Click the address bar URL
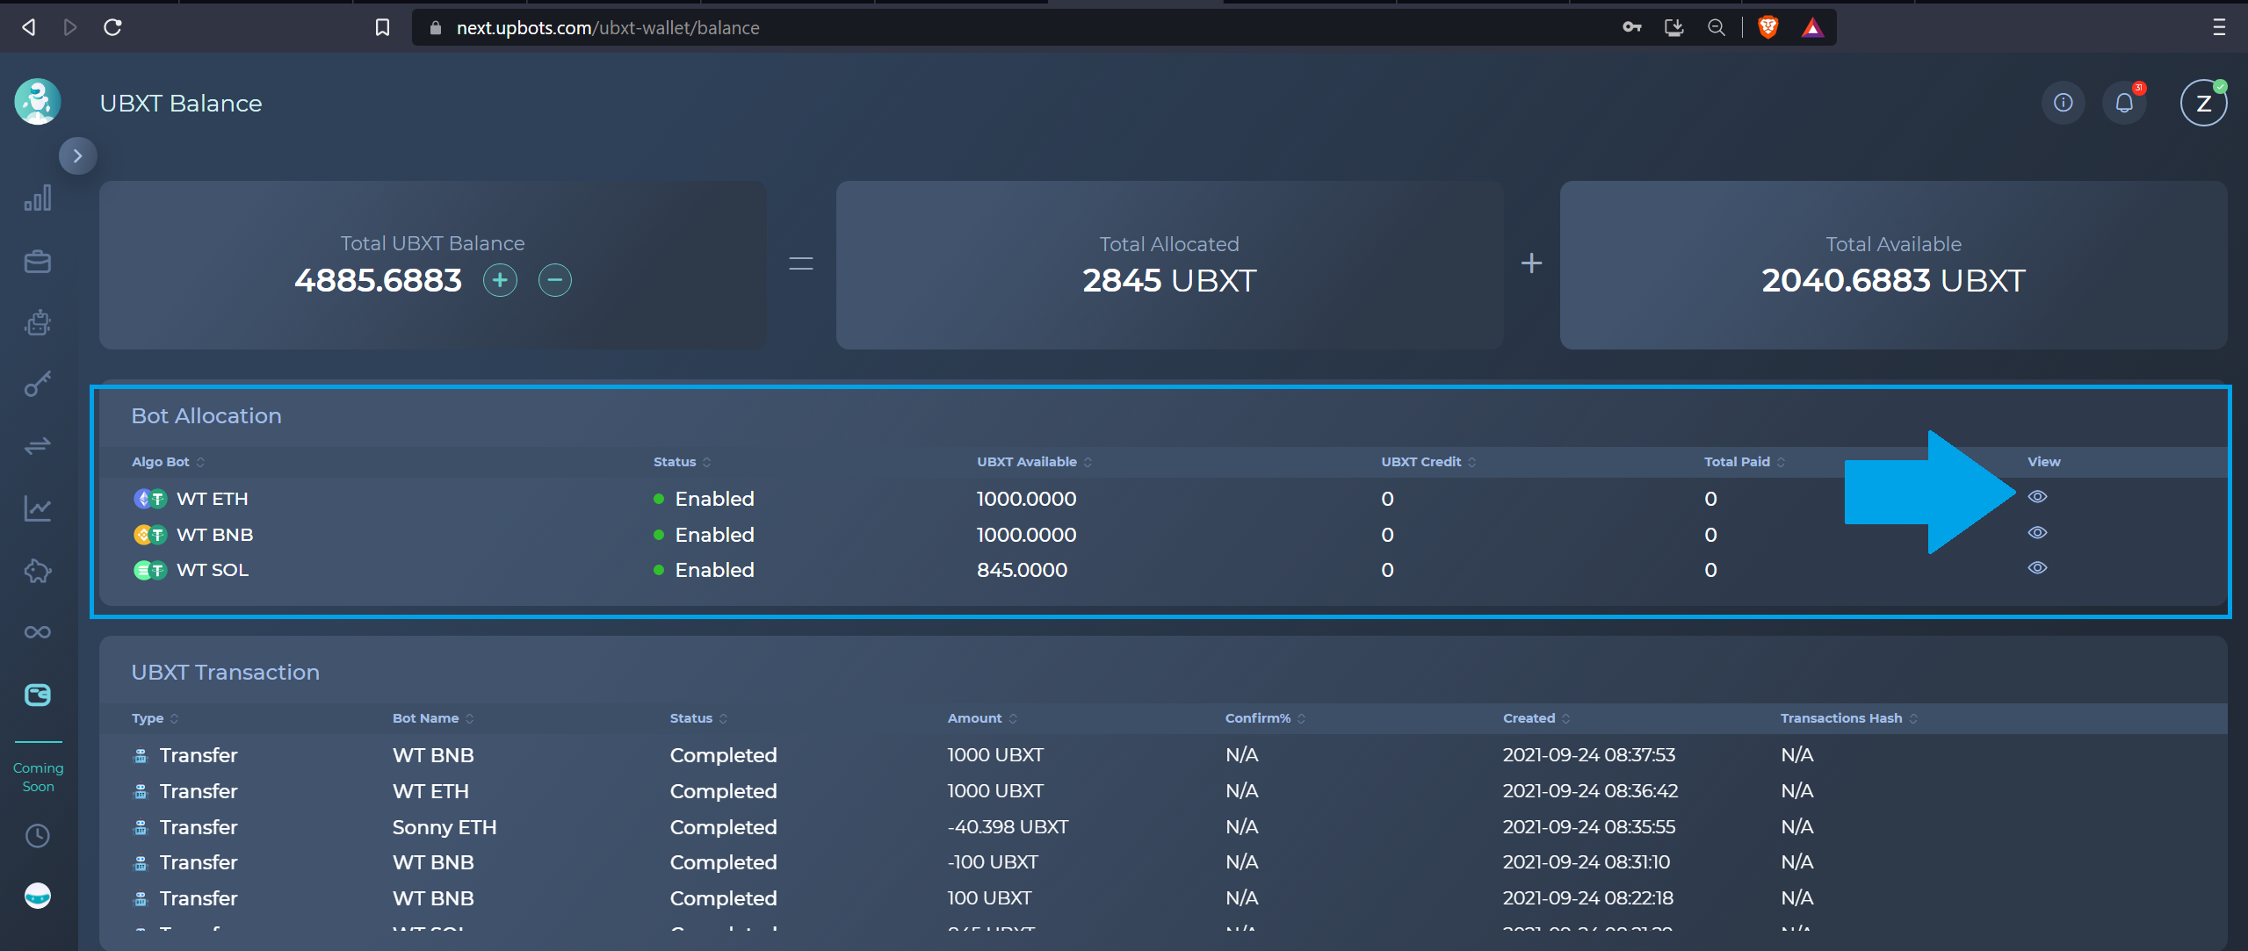 [608, 28]
